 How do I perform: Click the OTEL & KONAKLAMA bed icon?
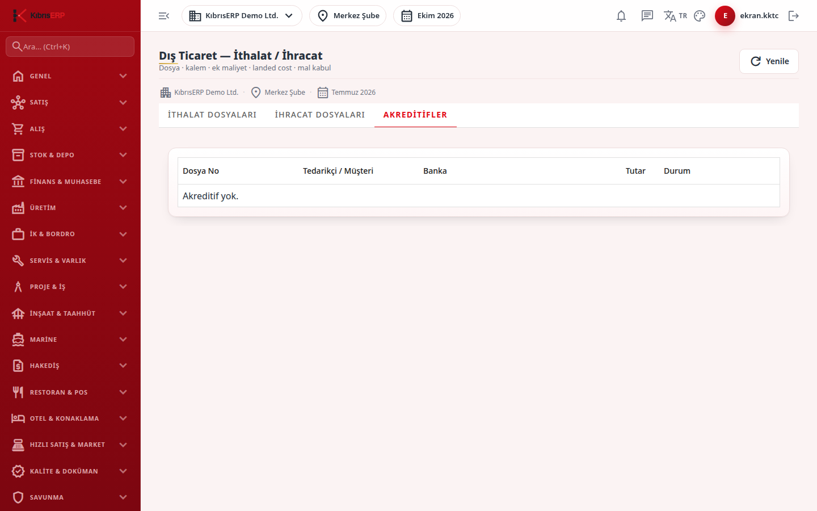[x=18, y=418]
